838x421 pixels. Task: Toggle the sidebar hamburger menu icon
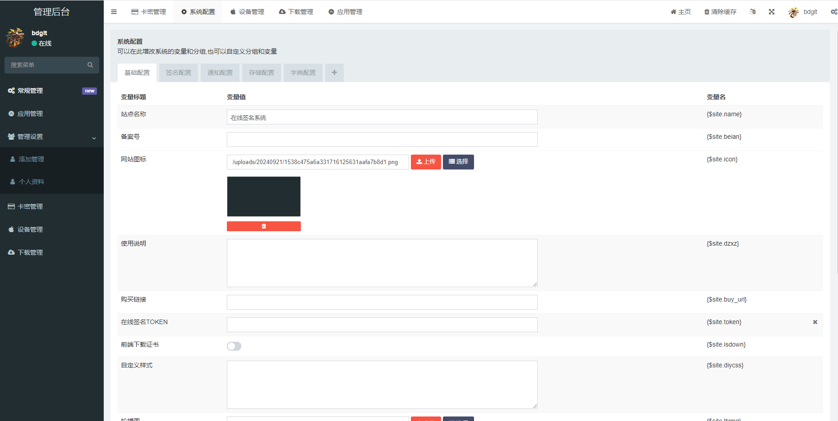point(114,12)
